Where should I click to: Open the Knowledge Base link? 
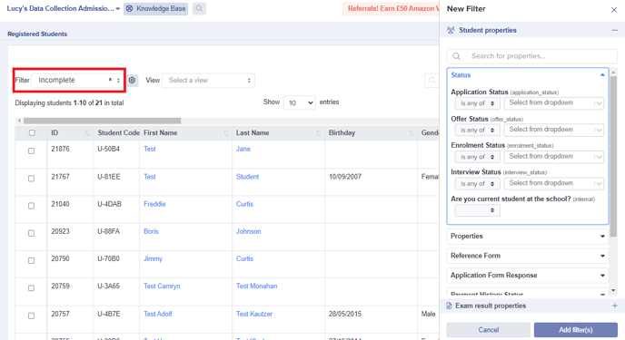point(156,8)
